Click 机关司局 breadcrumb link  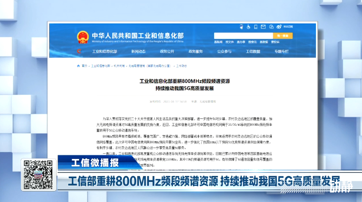119,66
